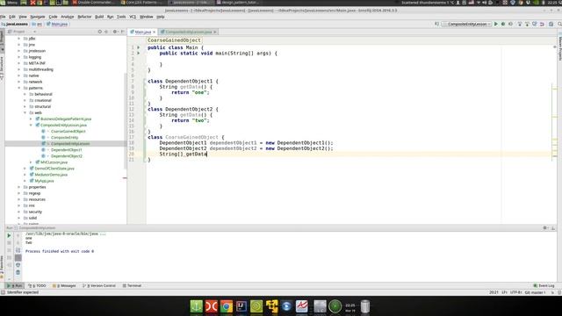
Task: Click the Event Log icon in the status bar
Action: (x=535, y=285)
